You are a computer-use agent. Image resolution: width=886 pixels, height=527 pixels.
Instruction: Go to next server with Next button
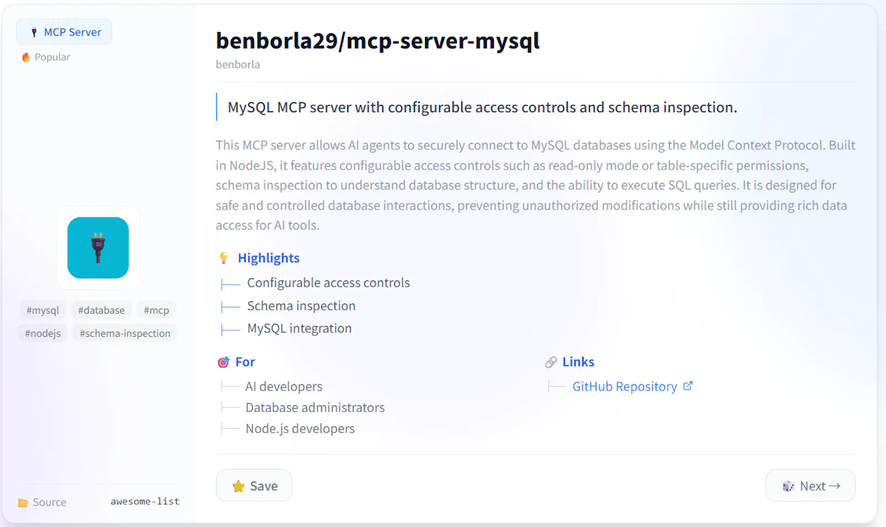(x=811, y=485)
